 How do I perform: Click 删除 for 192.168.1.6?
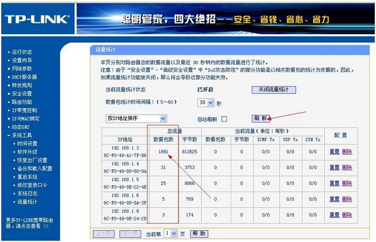[x=347, y=199]
